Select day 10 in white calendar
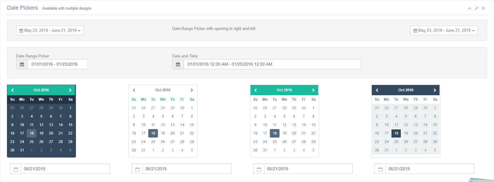This screenshot has height=182, width=494. click(144, 125)
